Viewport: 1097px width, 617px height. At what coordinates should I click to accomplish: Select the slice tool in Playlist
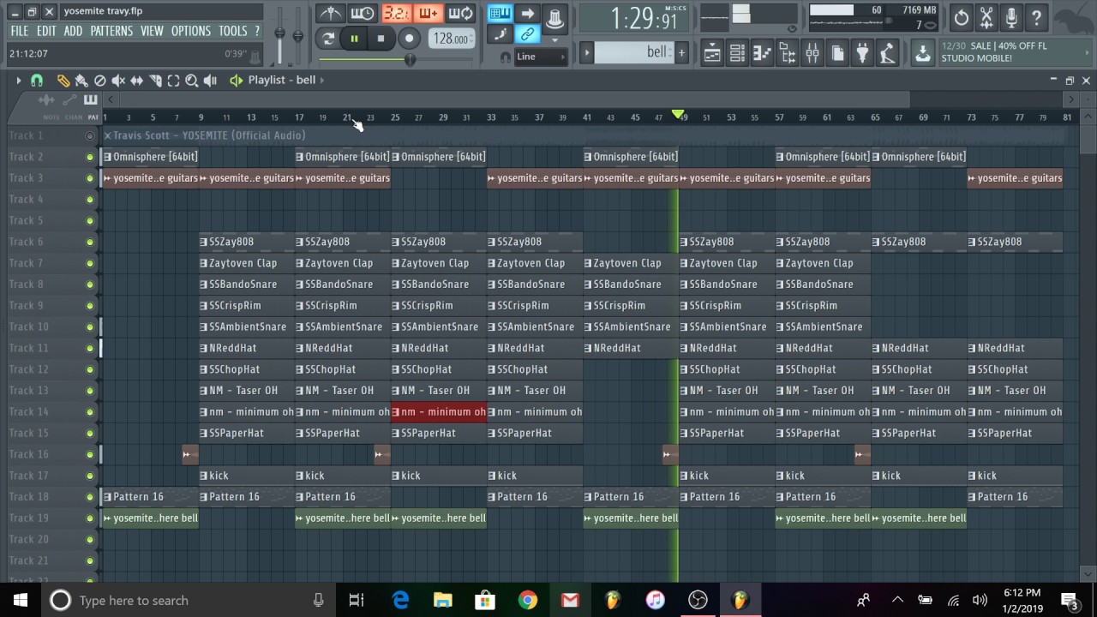(x=155, y=80)
